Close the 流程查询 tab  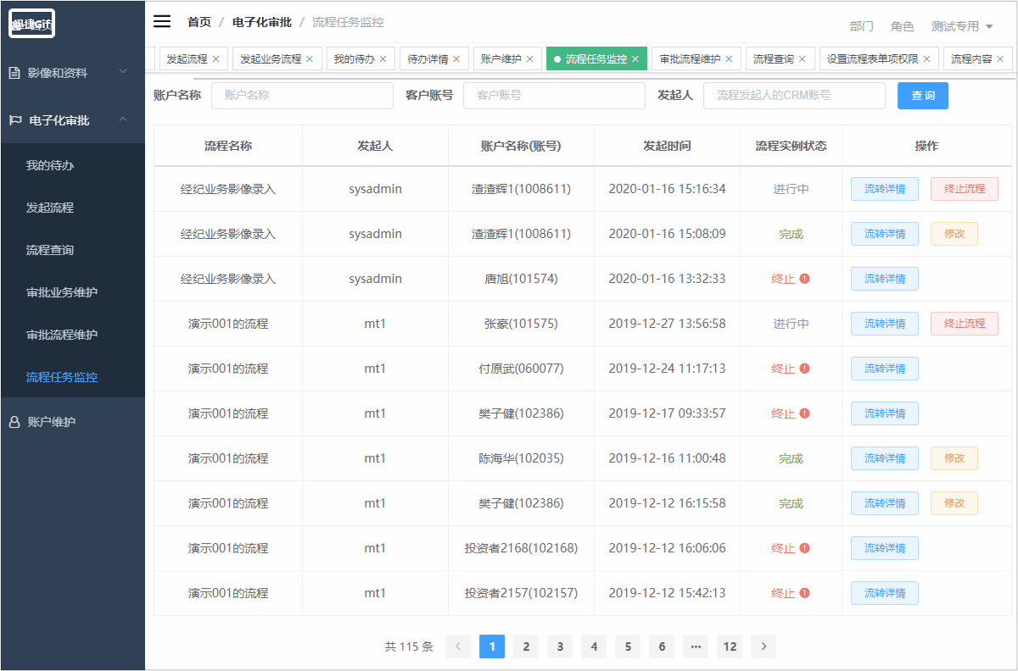803,59
